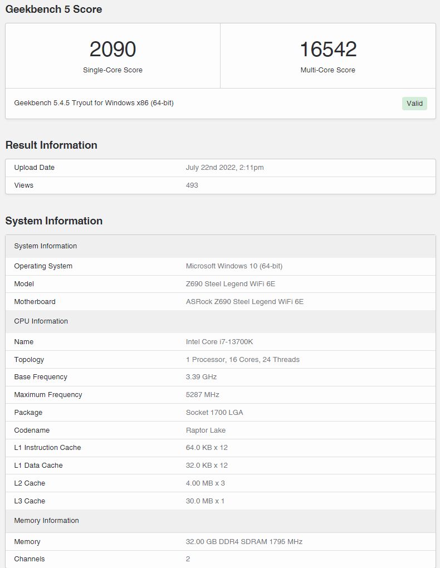Click L1 data cache '32.0 KB x 12'
The width and height of the screenshot is (440, 568).
tap(207, 465)
